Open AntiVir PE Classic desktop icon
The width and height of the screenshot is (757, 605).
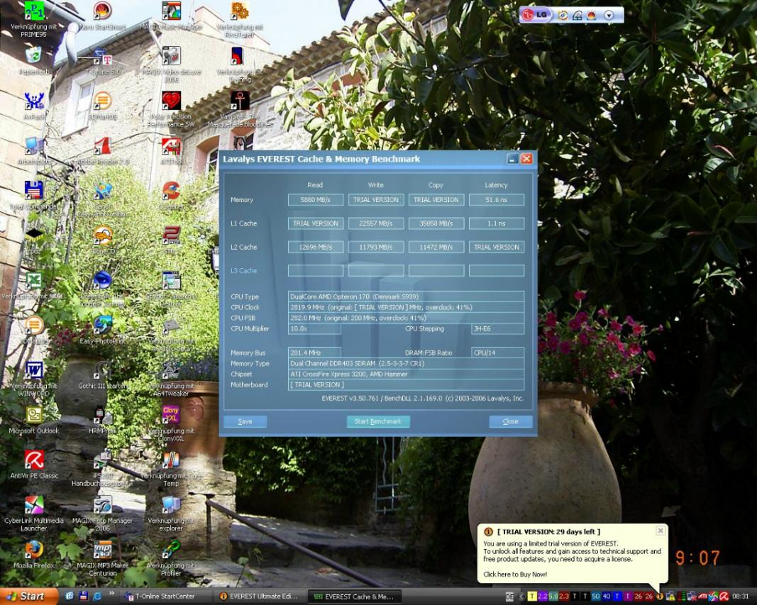[x=33, y=460]
